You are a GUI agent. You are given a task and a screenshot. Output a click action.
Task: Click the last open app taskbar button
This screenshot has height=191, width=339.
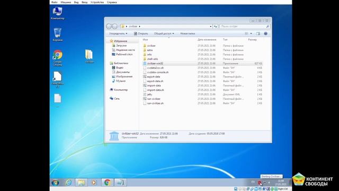tap(120, 183)
